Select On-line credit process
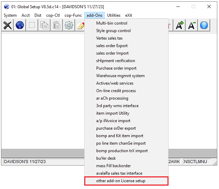 point(127,91)
